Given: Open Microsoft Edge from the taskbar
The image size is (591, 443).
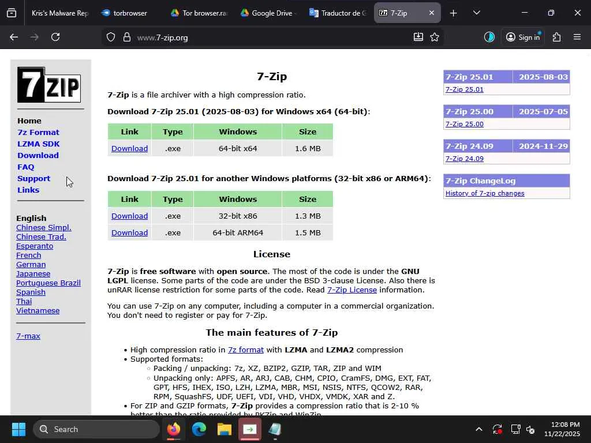Looking at the screenshot, I should point(199,429).
